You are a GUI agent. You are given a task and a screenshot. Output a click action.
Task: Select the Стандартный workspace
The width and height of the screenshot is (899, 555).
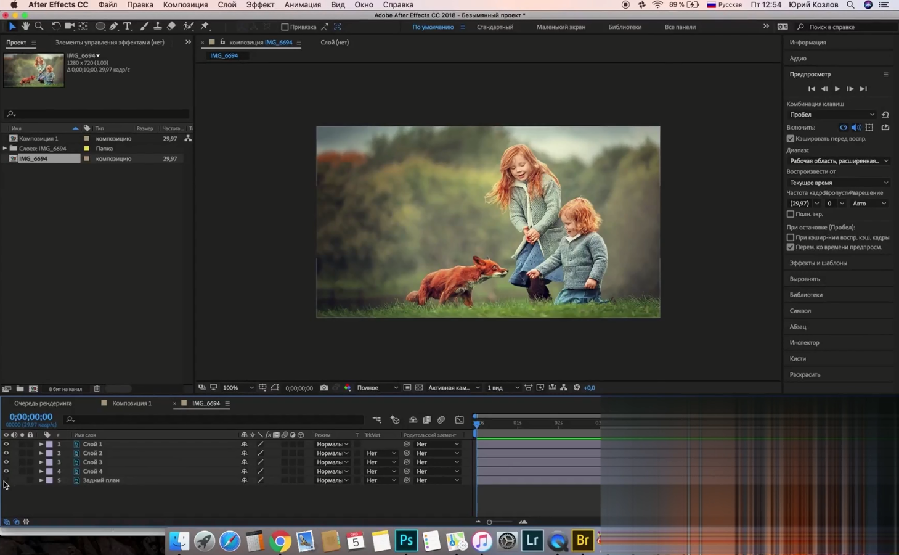[495, 27]
